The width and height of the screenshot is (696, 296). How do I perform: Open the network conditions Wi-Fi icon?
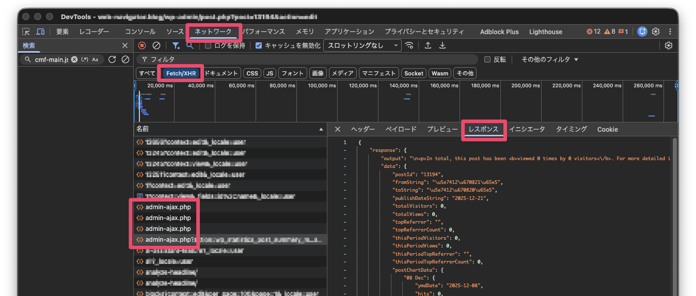(x=409, y=45)
